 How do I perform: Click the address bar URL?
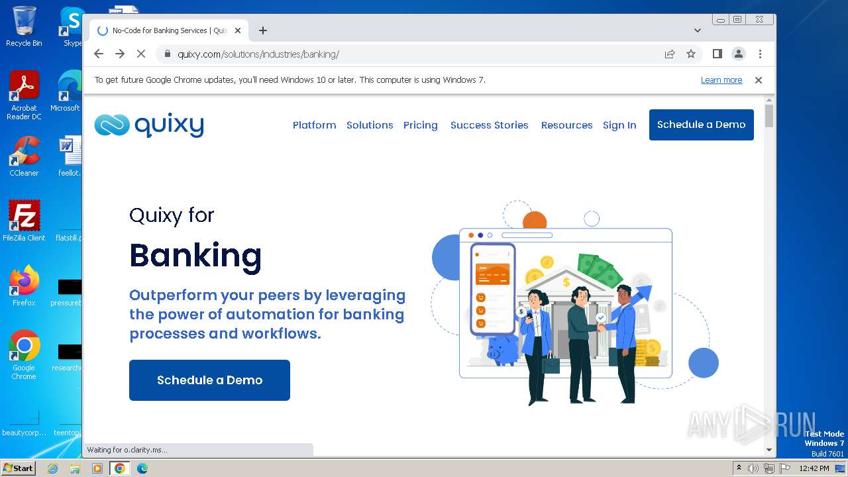point(258,54)
